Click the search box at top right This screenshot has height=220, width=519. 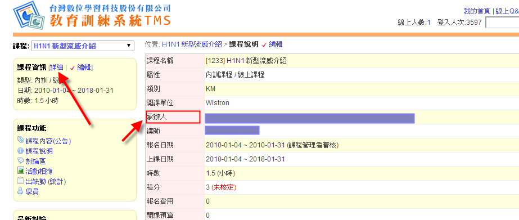point(502,23)
